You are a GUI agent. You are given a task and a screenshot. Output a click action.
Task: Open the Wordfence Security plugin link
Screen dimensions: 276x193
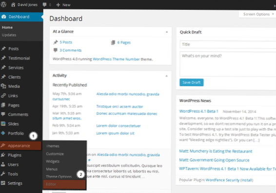[222, 180]
